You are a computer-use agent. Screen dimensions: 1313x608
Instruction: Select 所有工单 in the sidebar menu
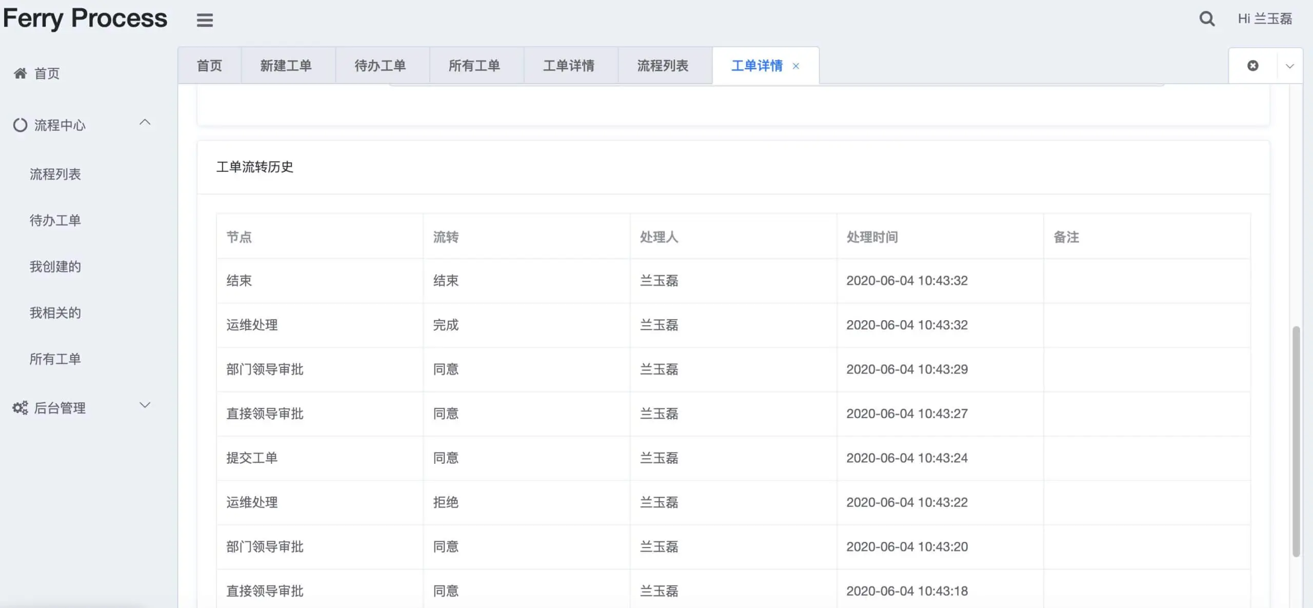pos(55,359)
